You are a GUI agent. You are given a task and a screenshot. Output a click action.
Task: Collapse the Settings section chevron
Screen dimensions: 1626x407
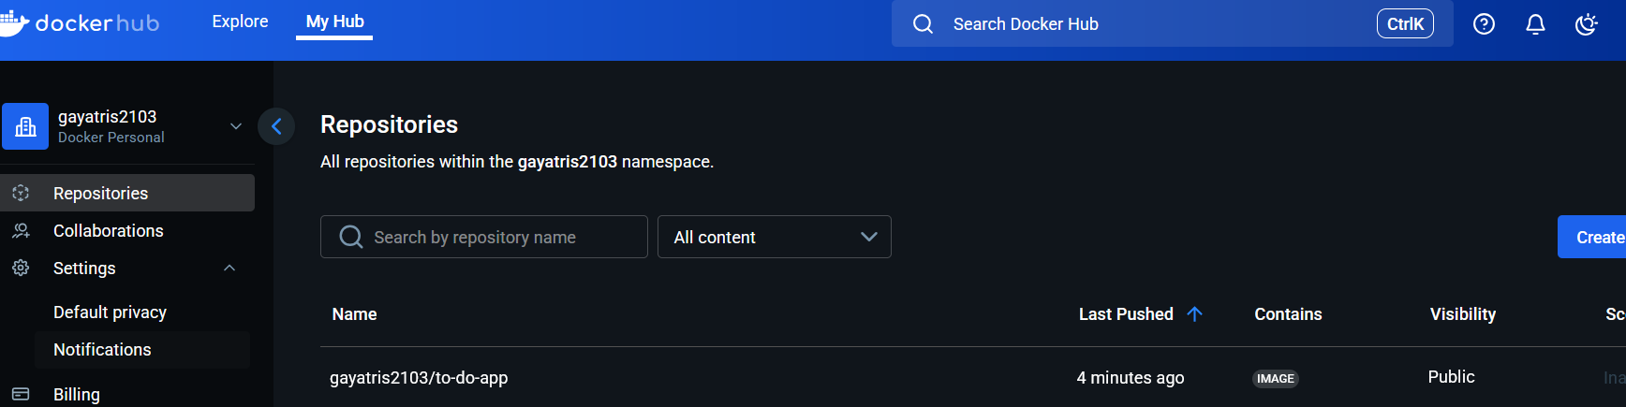tap(229, 268)
